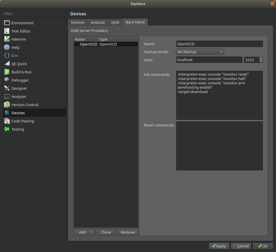Screen dimensions: 276x252
Task: Open Qt Quick settings icon
Action: pos(7,64)
